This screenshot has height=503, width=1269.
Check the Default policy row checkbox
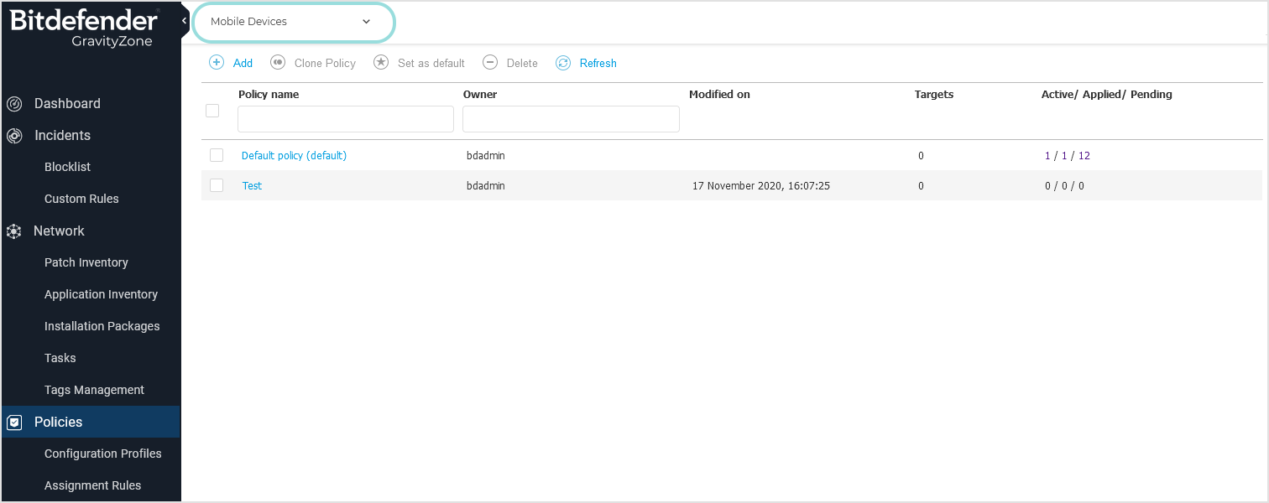pos(217,155)
